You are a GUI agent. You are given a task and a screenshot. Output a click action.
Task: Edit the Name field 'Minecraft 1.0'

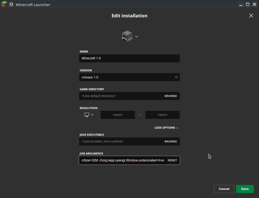pos(129,58)
